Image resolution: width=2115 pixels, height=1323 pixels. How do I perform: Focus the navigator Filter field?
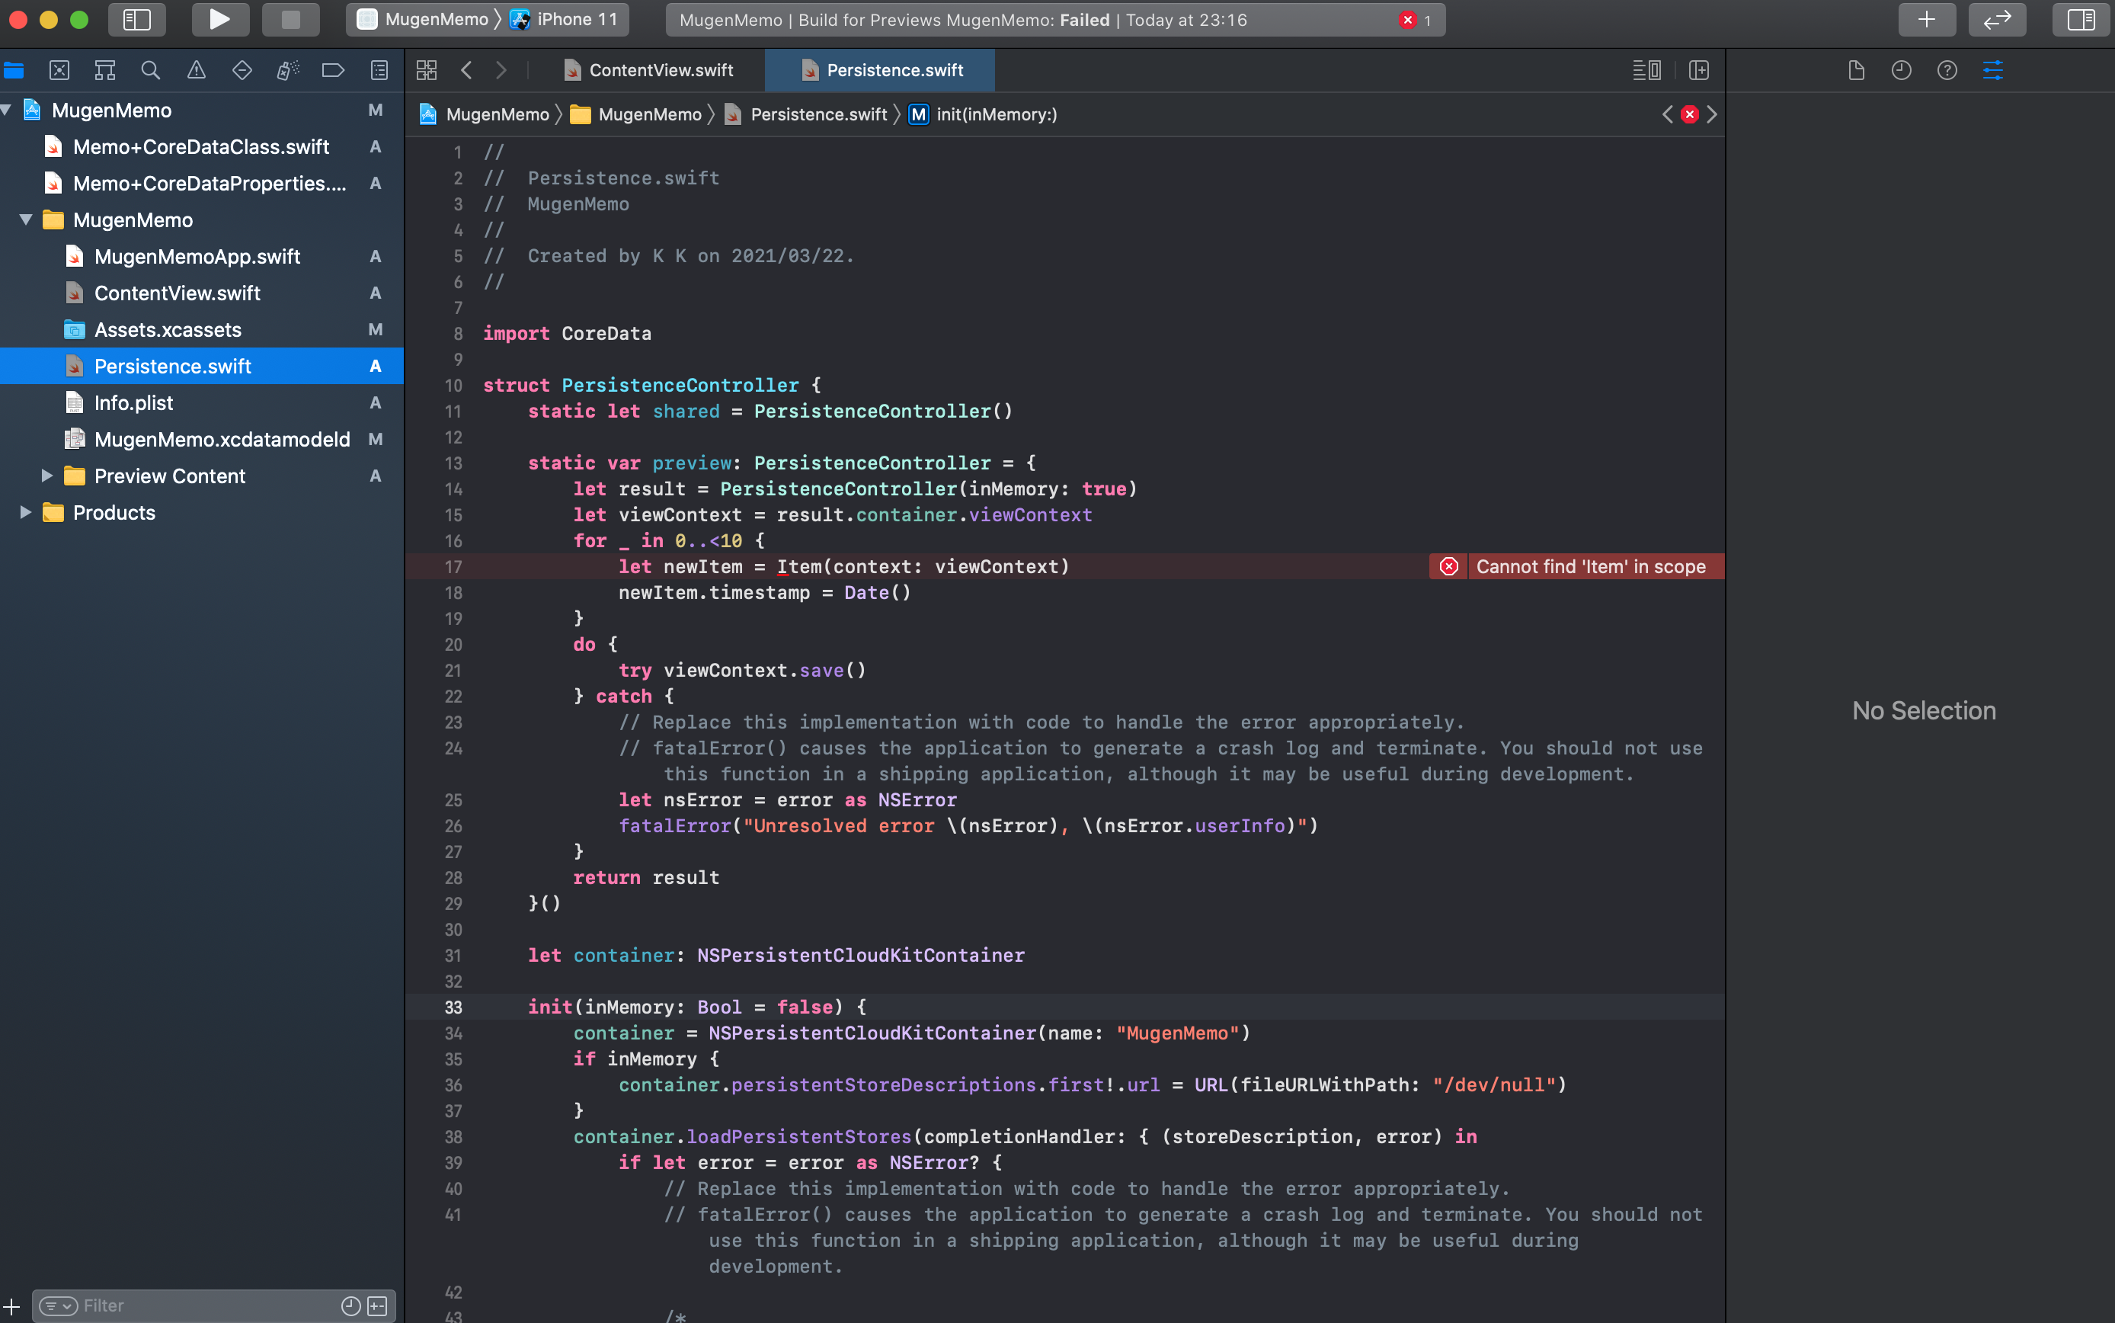pyautogui.click(x=206, y=1306)
